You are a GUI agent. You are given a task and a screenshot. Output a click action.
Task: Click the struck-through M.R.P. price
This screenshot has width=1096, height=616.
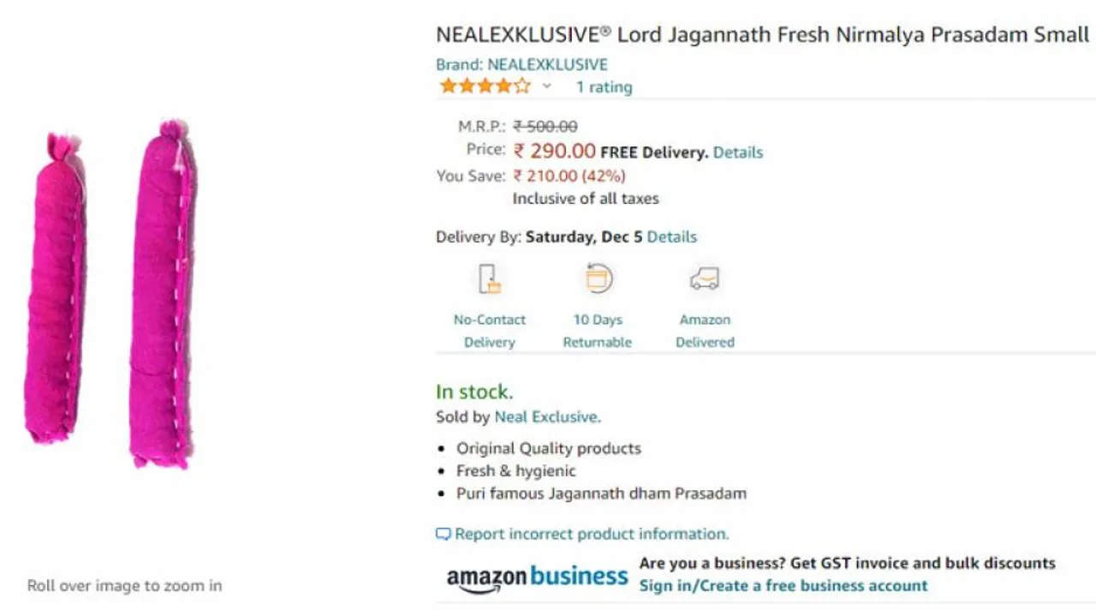(x=545, y=126)
